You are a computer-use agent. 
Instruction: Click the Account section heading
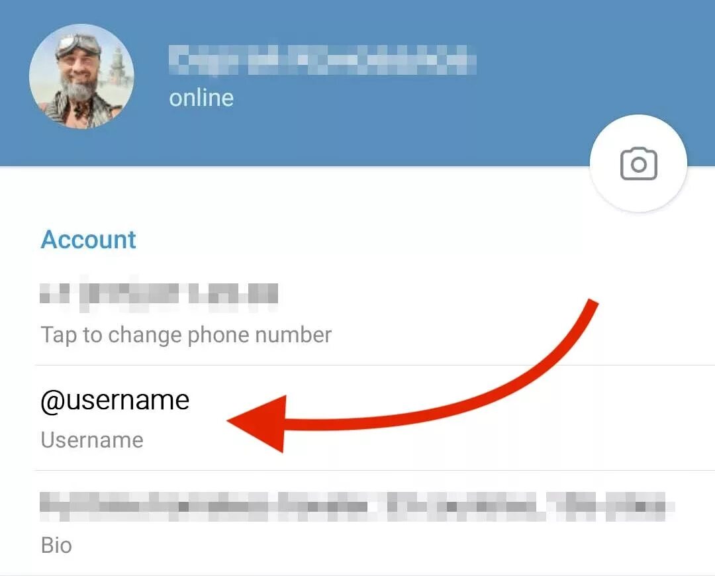click(x=89, y=240)
